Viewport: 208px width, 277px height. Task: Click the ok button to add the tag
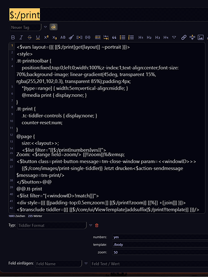pos(53,27)
